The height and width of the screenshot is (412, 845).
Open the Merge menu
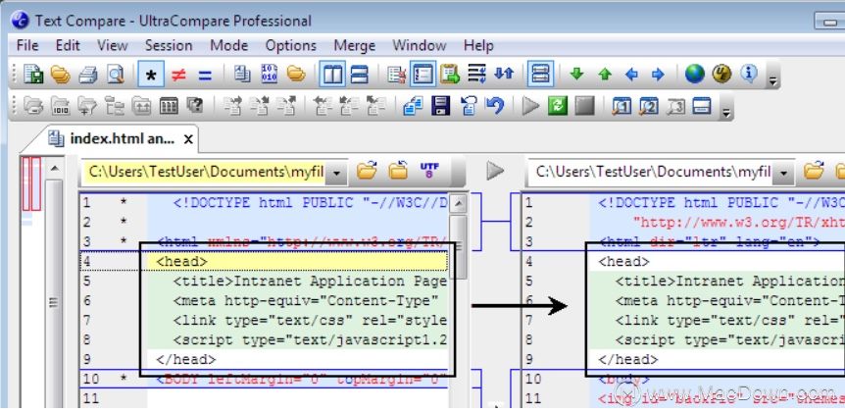coord(354,45)
